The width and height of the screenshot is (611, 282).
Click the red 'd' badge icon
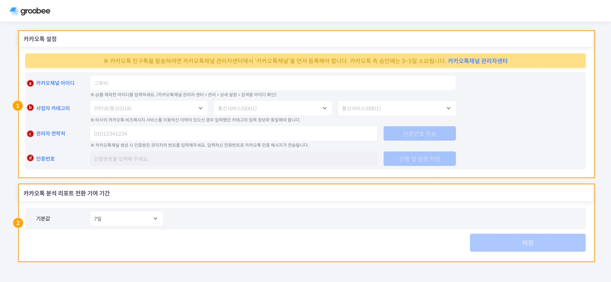tap(30, 158)
